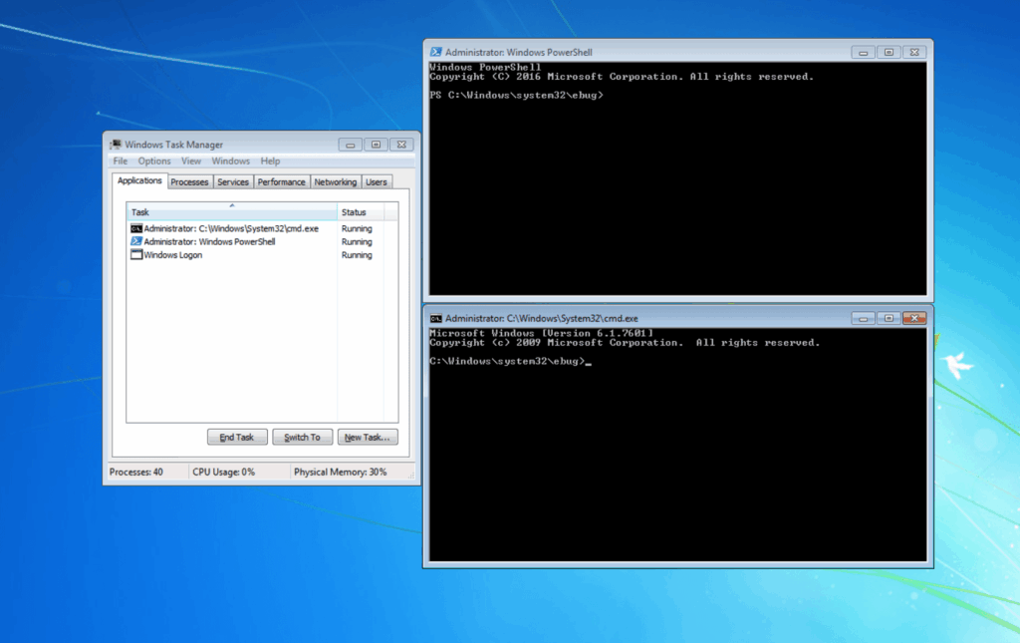The width and height of the screenshot is (1020, 643).
Task: Close the Windows Task Manager window
Action: pyautogui.click(x=402, y=145)
